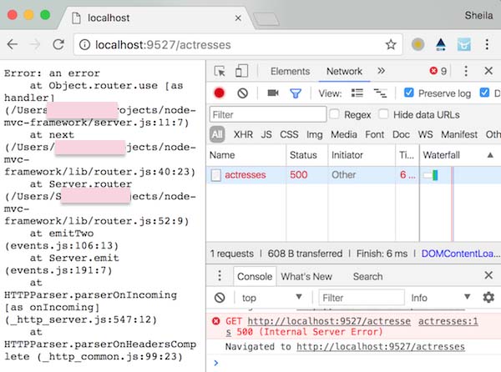The width and height of the screenshot is (501, 372).
Task: Click the site info icon in address bar
Action: tap(84, 45)
